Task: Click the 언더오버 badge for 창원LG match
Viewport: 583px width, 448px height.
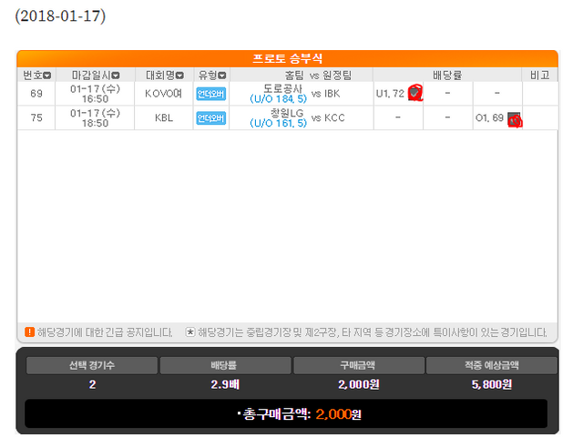Action: 210,117
